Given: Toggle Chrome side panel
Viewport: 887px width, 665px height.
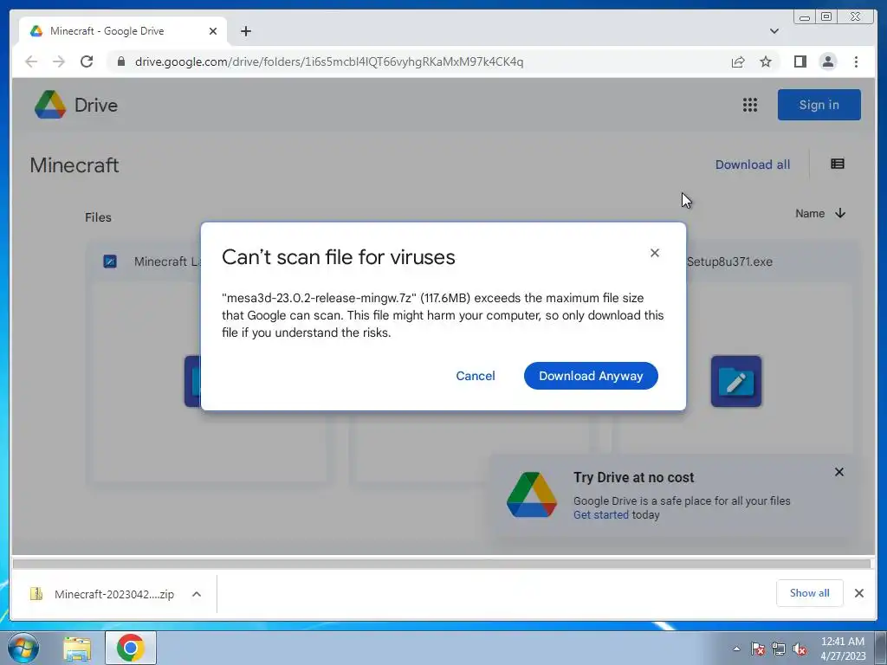Looking at the screenshot, I should (800, 61).
